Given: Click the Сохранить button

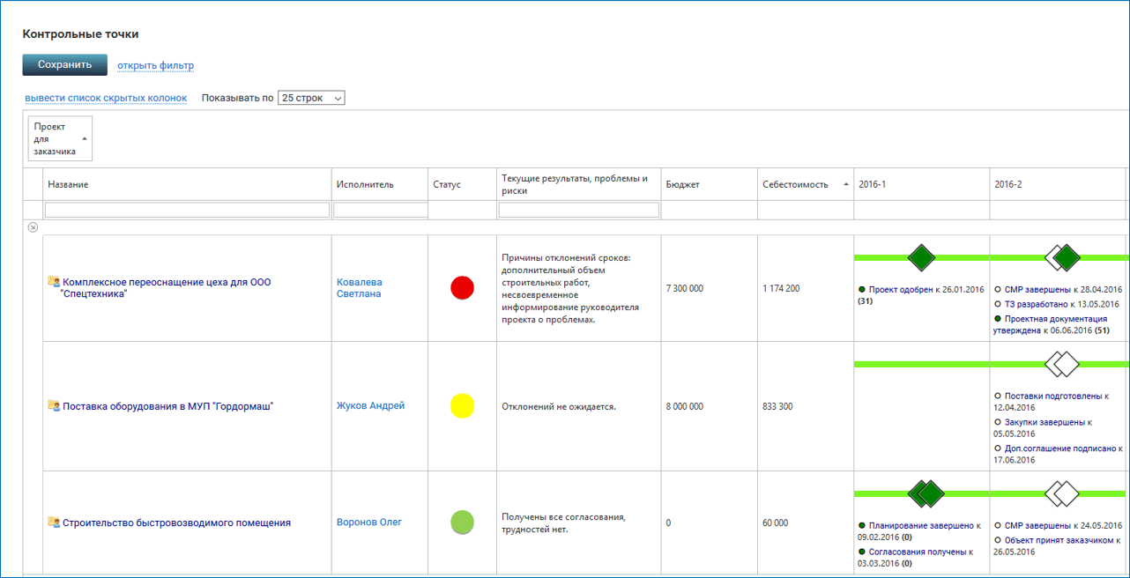Looking at the screenshot, I should click(65, 64).
